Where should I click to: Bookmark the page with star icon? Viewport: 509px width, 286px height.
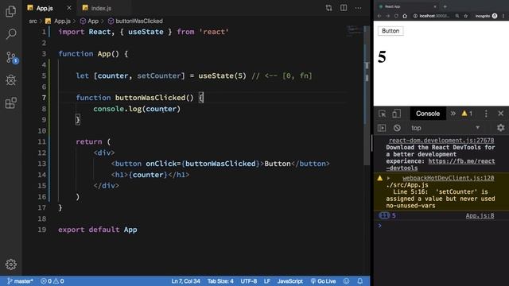tap(465, 16)
